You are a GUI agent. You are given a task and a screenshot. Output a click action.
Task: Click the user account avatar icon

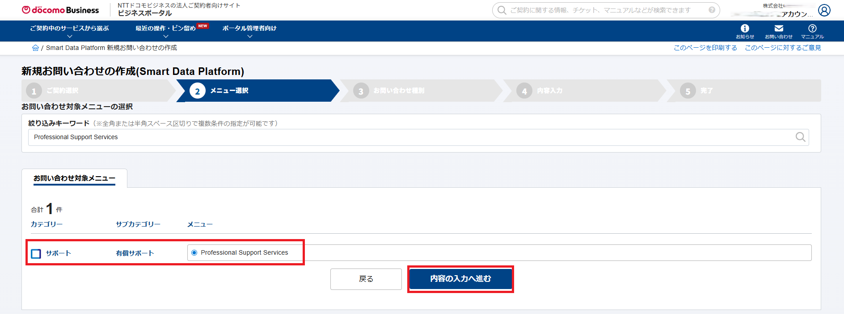pos(824,10)
